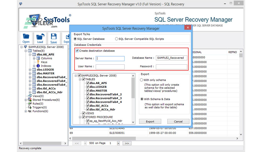Go to first page with << button
This screenshot has height=152, width=262.
(77, 143)
